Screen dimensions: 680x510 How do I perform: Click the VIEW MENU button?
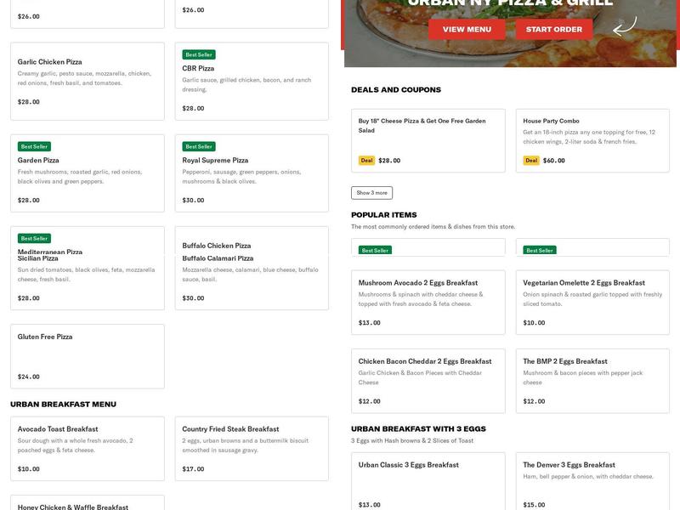465,29
